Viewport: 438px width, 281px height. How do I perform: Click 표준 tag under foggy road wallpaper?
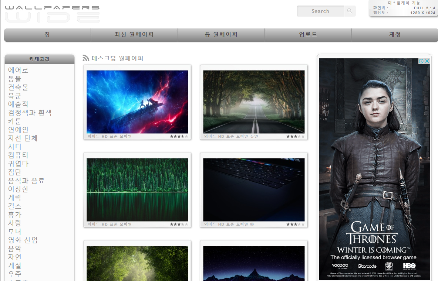230,136
